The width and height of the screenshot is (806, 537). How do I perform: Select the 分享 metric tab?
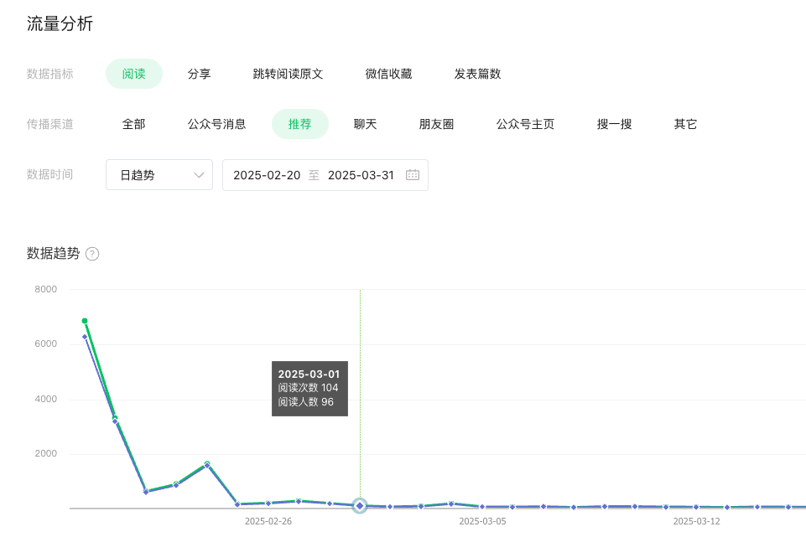click(200, 74)
